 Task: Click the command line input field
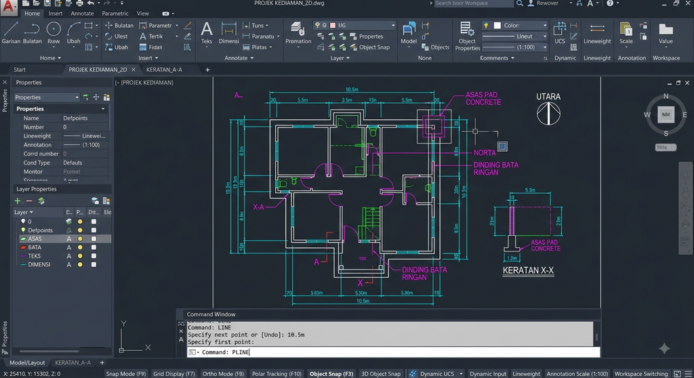(x=393, y=352)
